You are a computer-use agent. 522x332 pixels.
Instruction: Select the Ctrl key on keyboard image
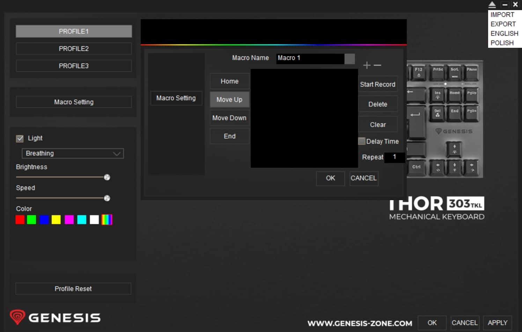(x=416, y=167)
